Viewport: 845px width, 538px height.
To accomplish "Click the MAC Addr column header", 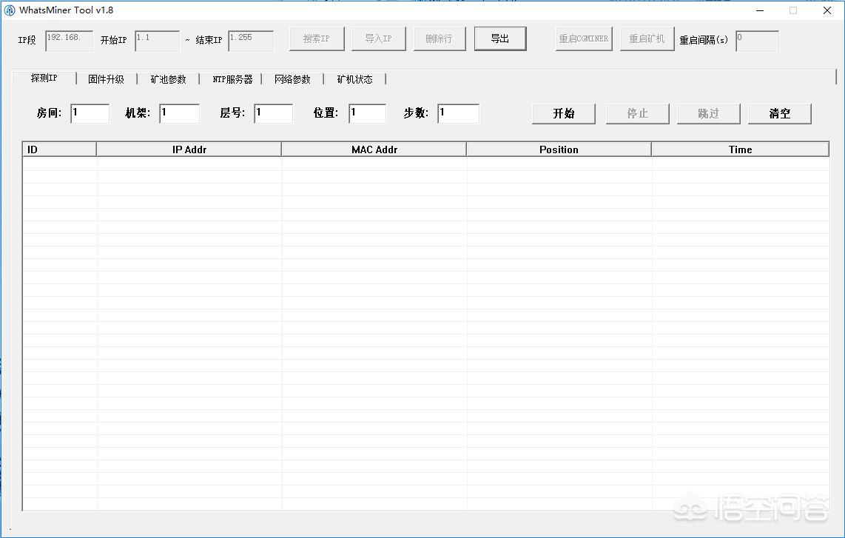I will (x=374, y=149).
